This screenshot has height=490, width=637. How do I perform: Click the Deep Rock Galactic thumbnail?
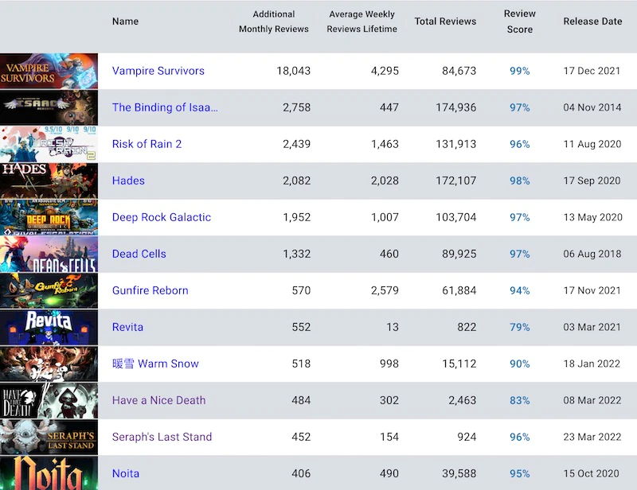pos(49,218)
